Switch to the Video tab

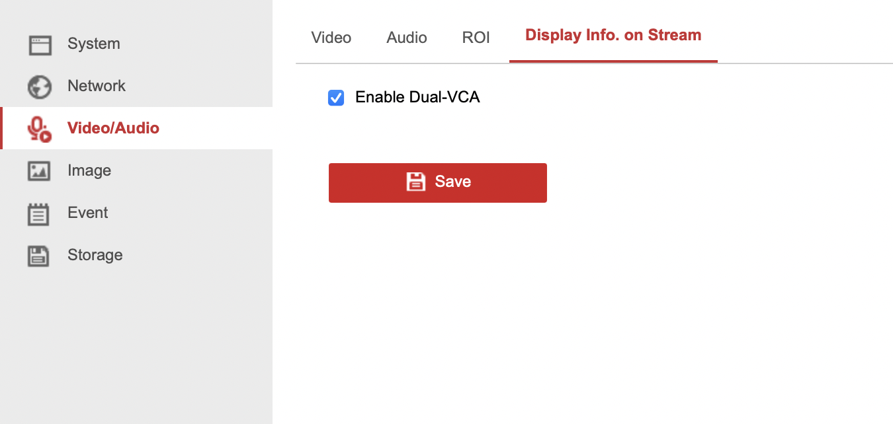click(x=331, y=38)
